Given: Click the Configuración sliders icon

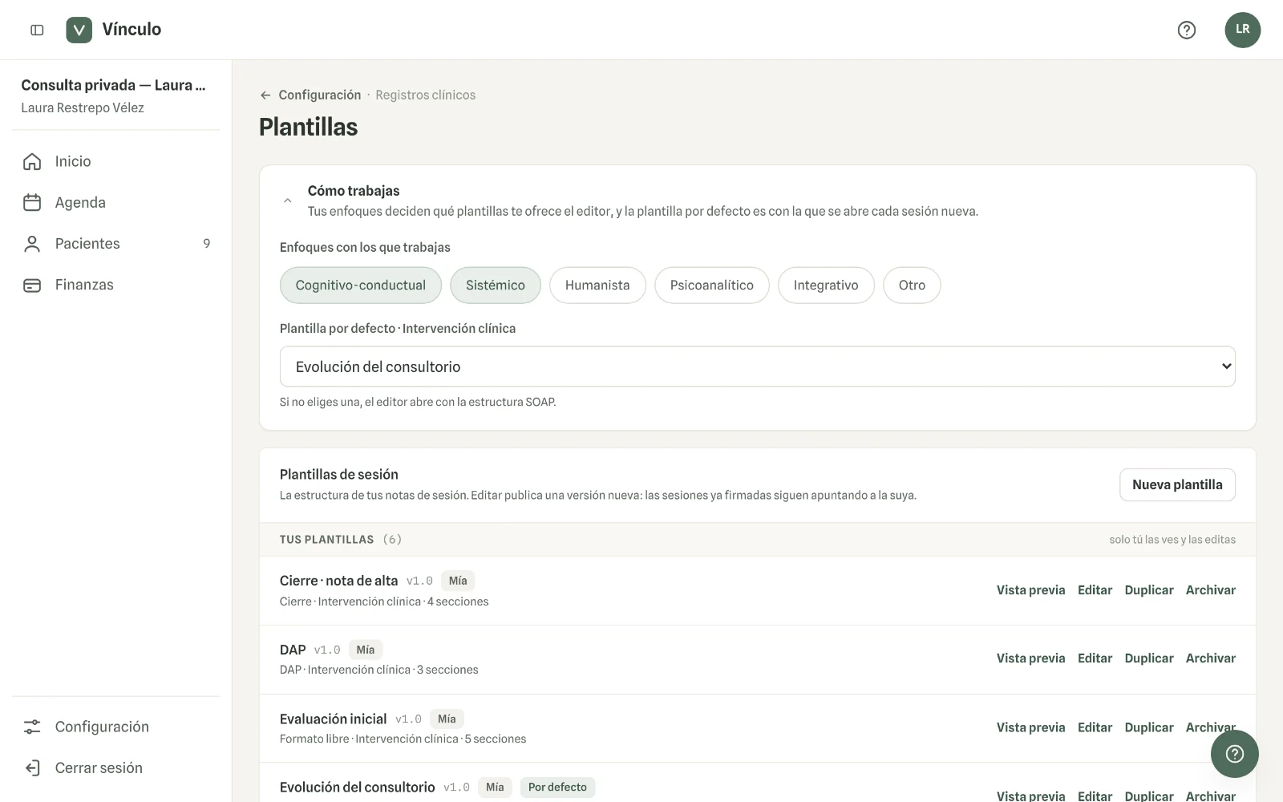Looking at the screenshot, I should [32, 727].
